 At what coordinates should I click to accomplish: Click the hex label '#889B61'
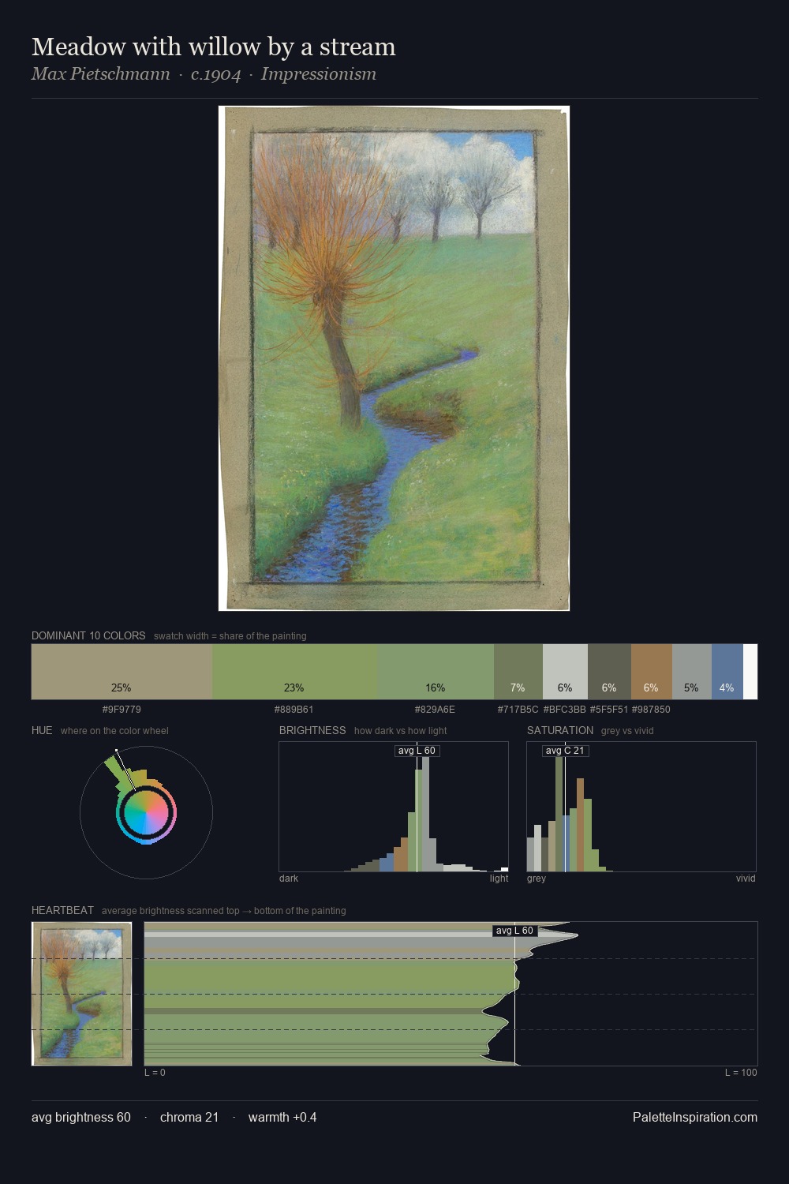pos(294,710)
